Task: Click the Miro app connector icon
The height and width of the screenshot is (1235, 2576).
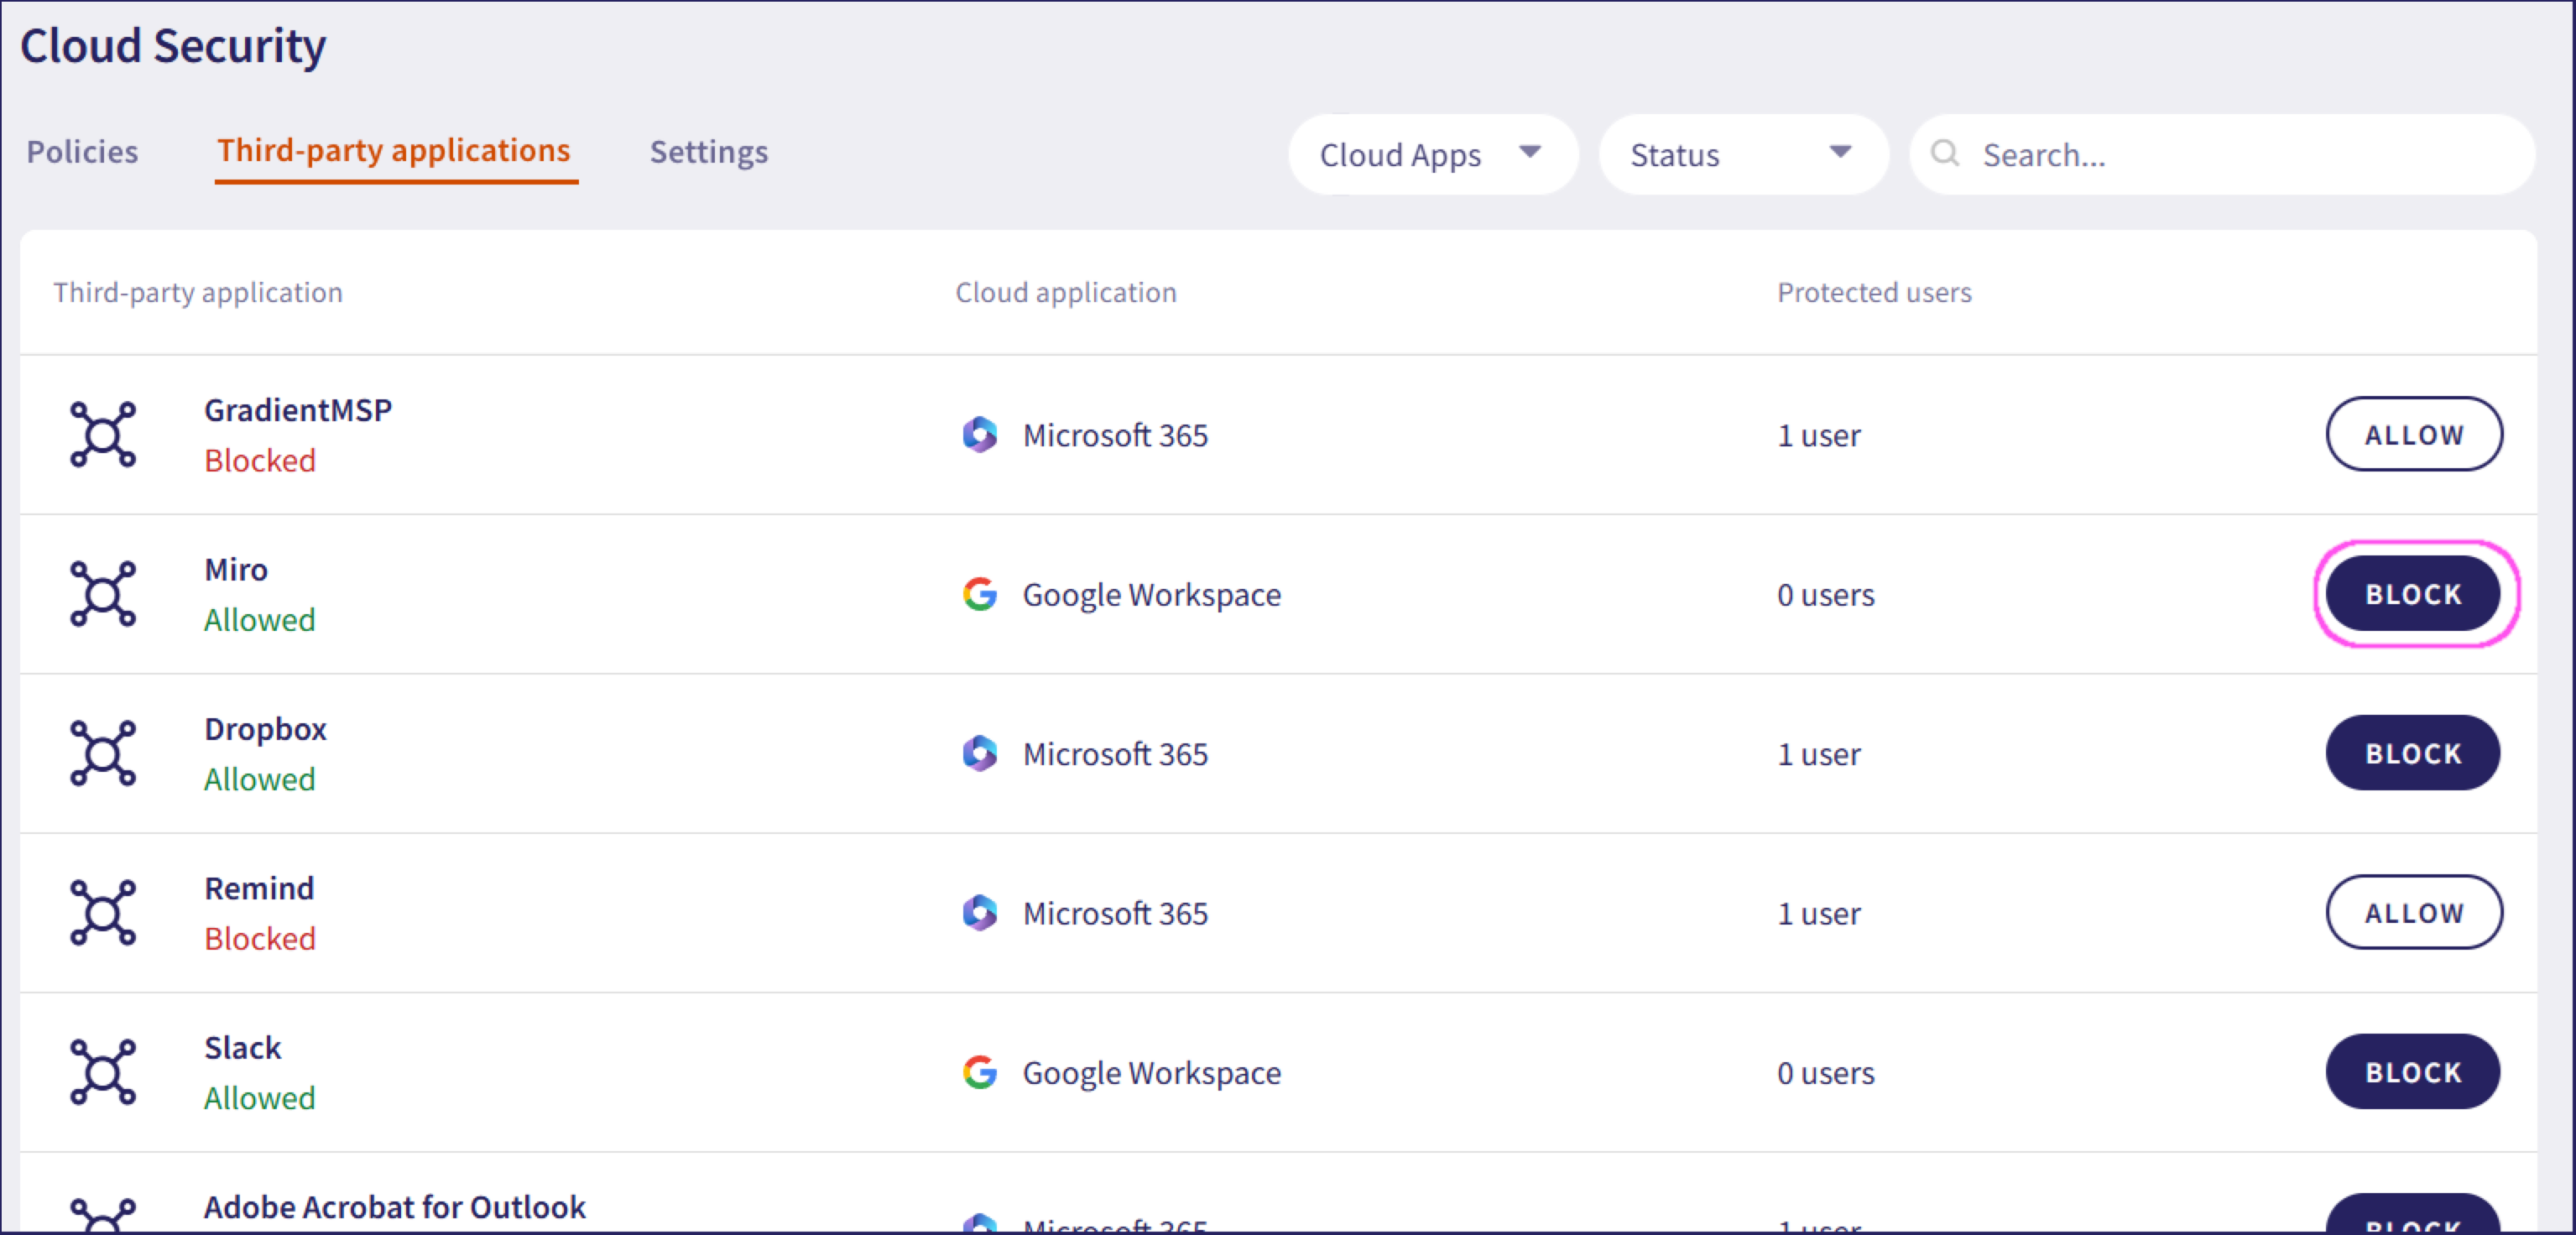Action: (102, 593)
